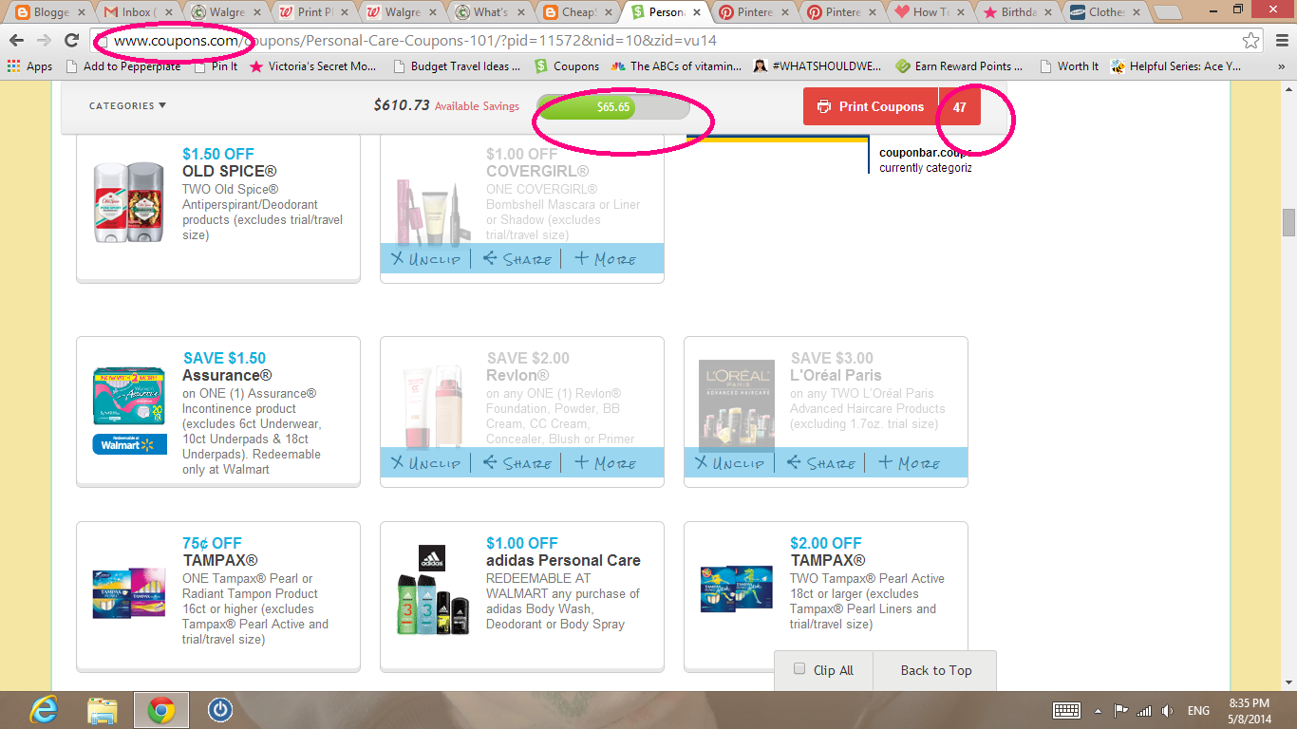Click the "$1.50 OFF" Old Spice text
Image resolution: width=1297 pixels, height=729 pixels.
click(218, 154)
